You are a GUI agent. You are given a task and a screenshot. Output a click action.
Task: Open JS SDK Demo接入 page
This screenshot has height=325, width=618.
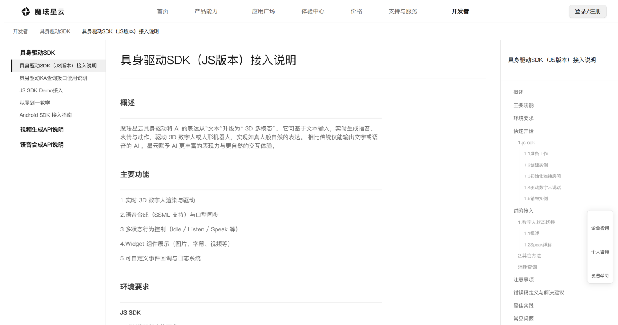[x=41, y=90]
